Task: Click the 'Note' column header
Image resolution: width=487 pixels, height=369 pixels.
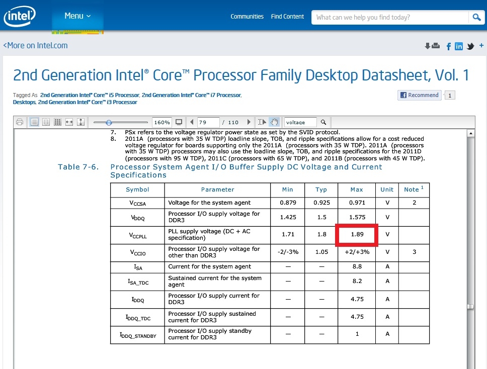Action: [x=414, y=190]
